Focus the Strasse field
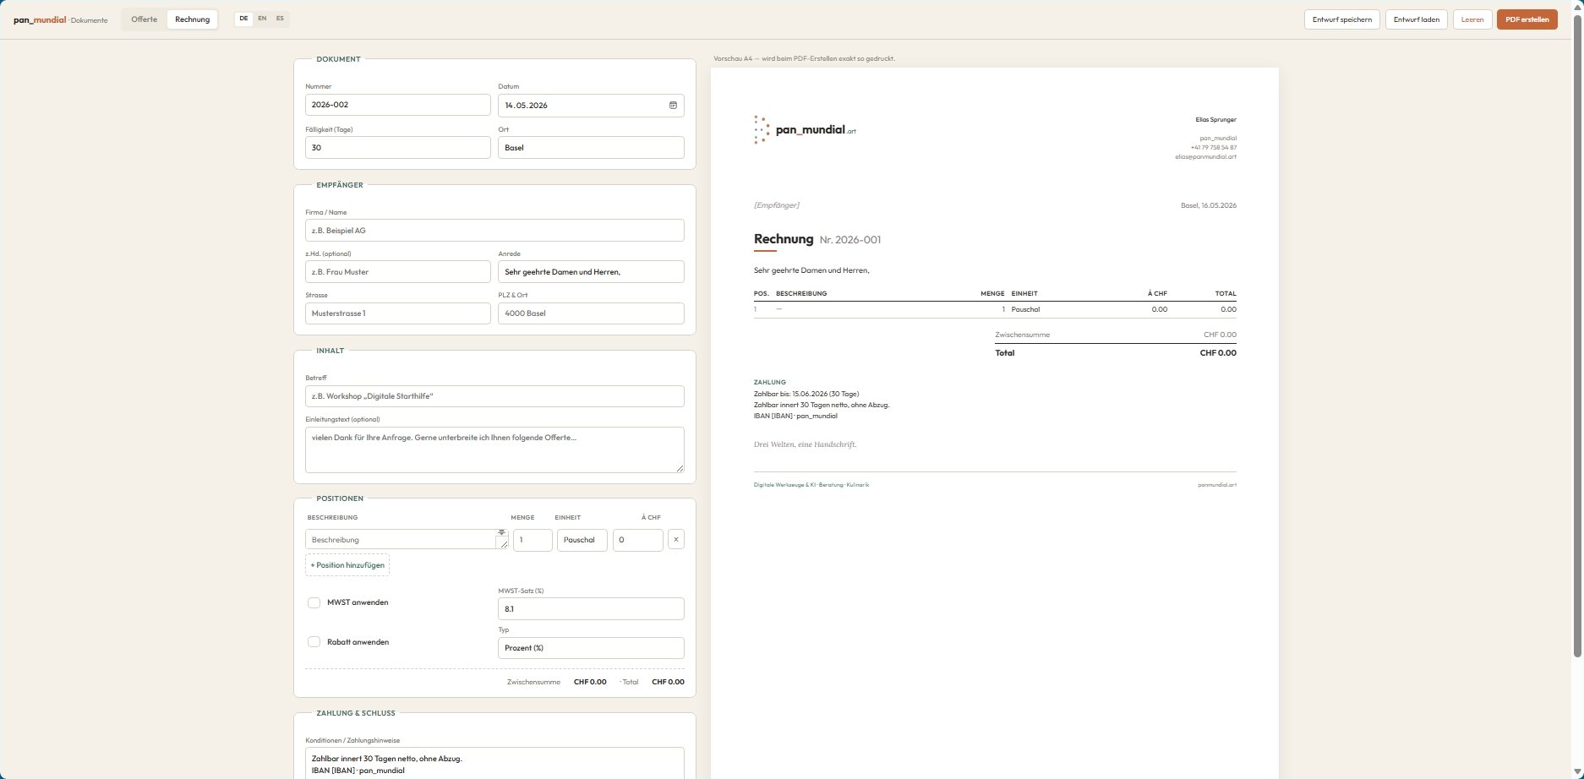Viewport: 1584px width, 779px height. [397, 313]
